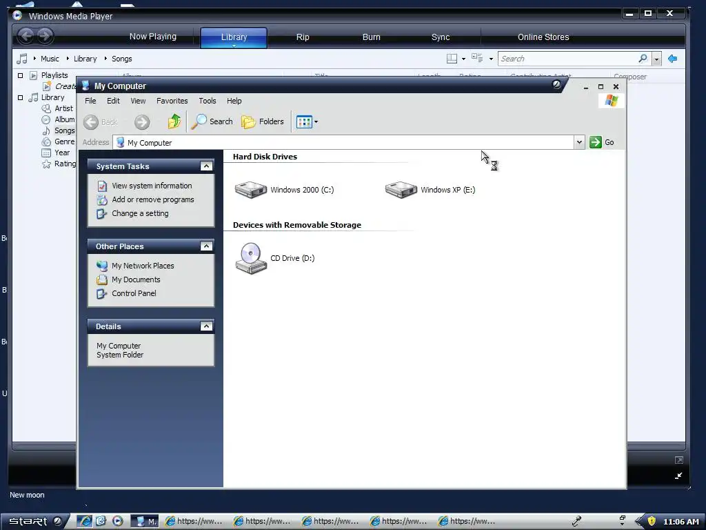Collapse the System Tasks panel
This screenshot has height=530, width=706.
[x=206, y=166]
